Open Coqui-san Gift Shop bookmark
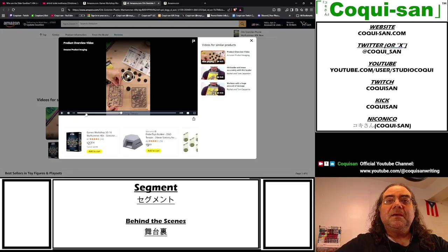 (x=168, y=15)
